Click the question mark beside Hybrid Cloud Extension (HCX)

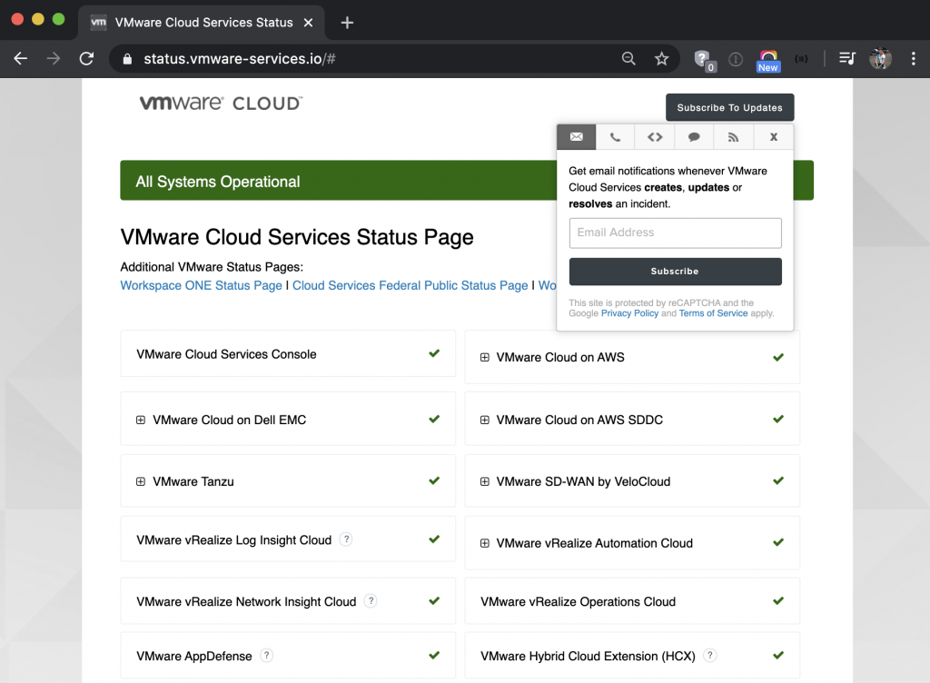pos(709,655)
